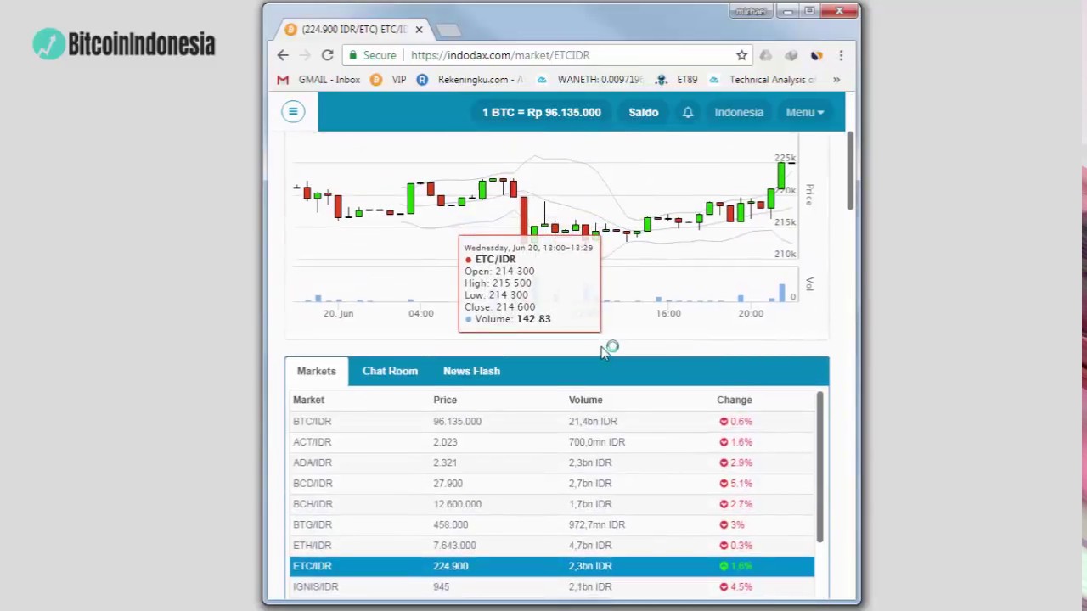The height and width of the screenshot is (611, 1087).
Task: Select ETH/IDR market row
Action: click(x=551, y=545)
